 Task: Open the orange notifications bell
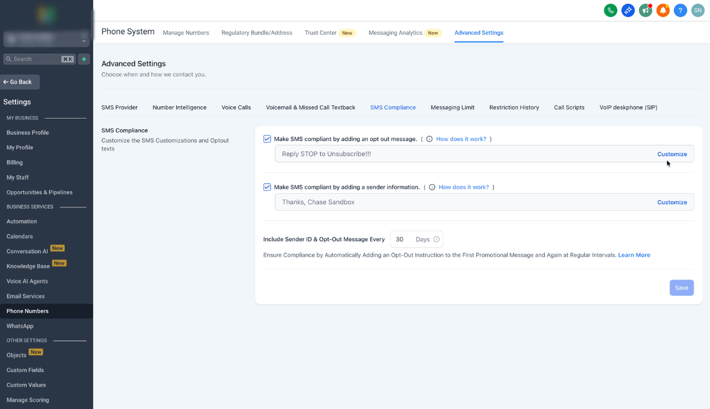tap(663, 10)
